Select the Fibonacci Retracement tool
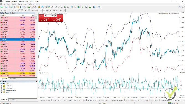185x104 pixels. point(22,10)
